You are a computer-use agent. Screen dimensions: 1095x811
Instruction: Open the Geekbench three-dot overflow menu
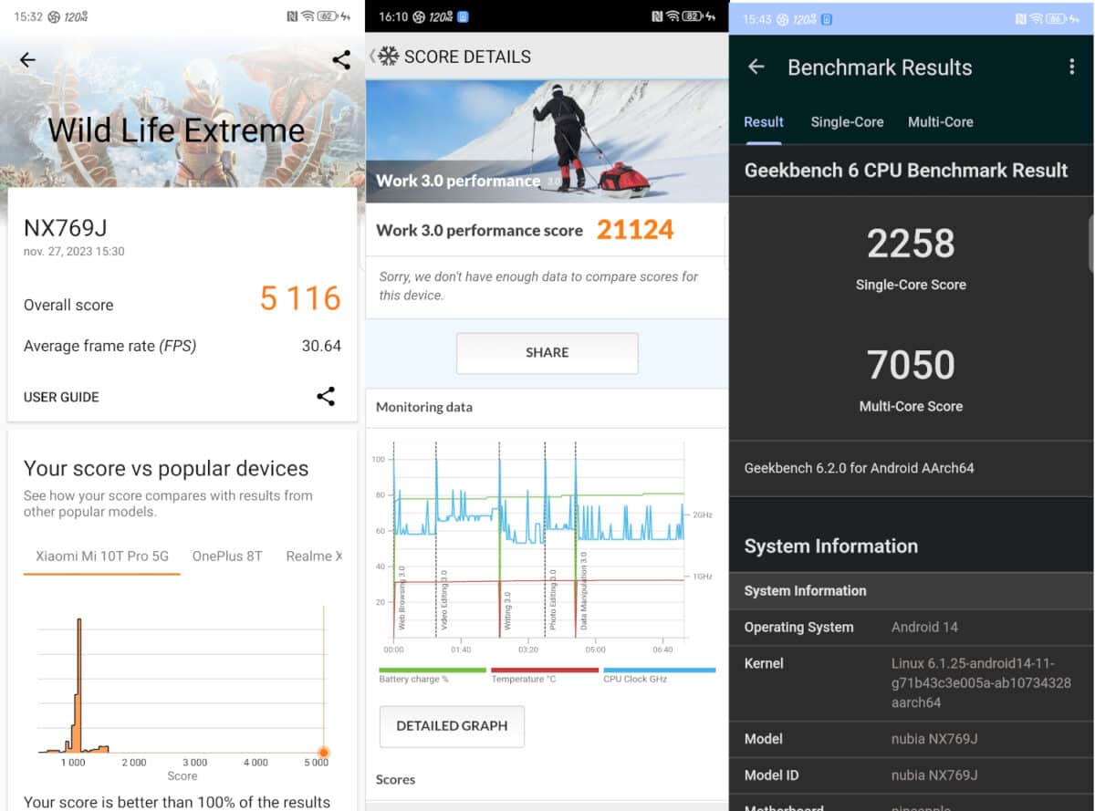click(x=1071, y=67)
